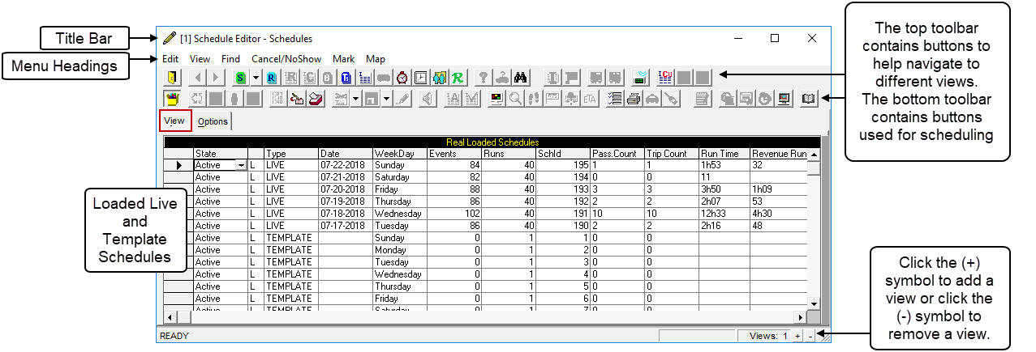This screenshot has width=1036, height=352.
Task: Switch to the Options tab
Action: [x=213, y=121]
